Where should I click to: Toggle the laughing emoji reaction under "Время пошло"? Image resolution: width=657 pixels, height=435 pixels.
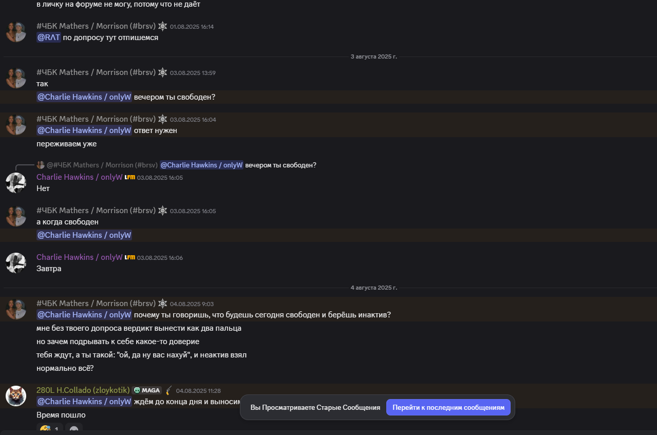click(50, 429)
